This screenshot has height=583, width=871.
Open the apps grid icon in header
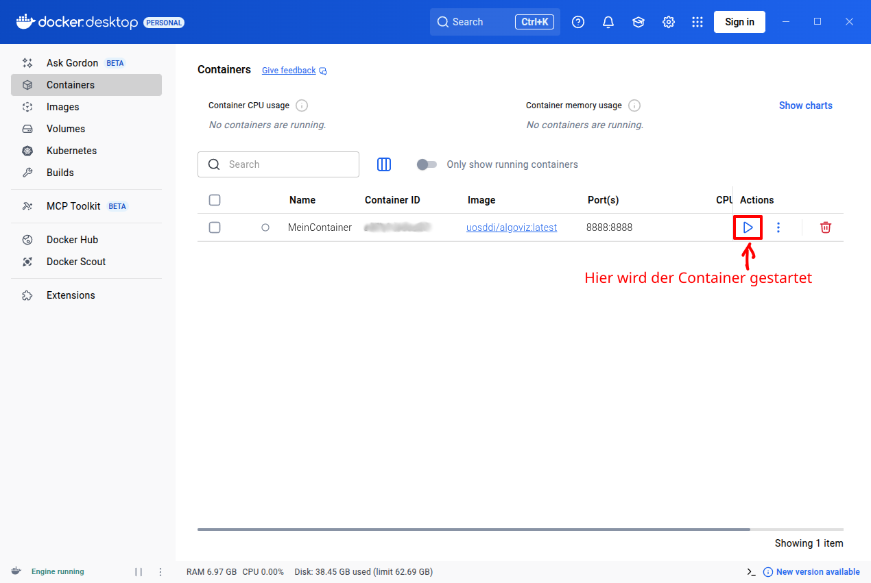coord(697,22)
